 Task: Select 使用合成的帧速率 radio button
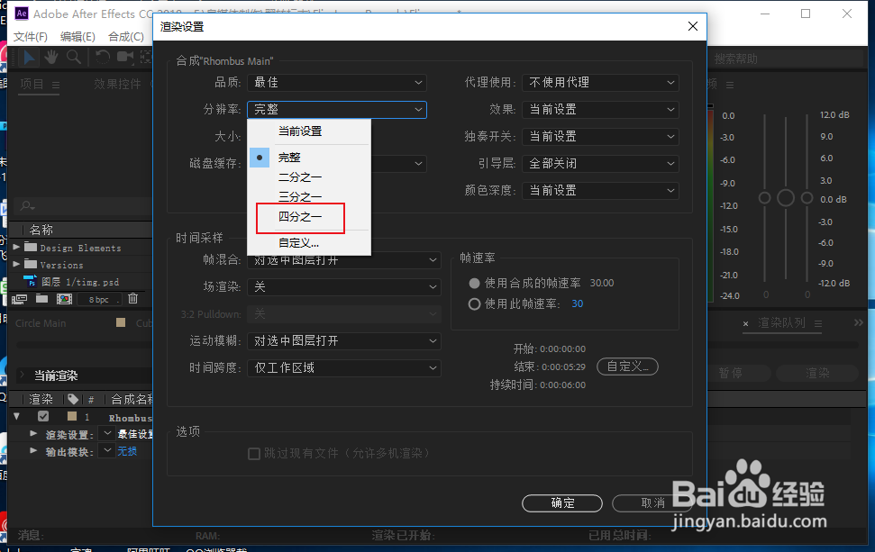474,284
